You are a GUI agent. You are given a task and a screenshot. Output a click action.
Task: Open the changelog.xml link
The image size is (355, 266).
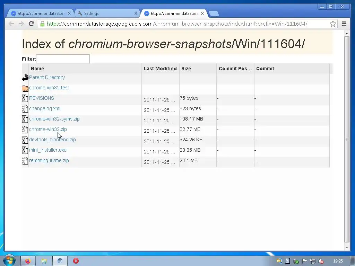(45, 108)
